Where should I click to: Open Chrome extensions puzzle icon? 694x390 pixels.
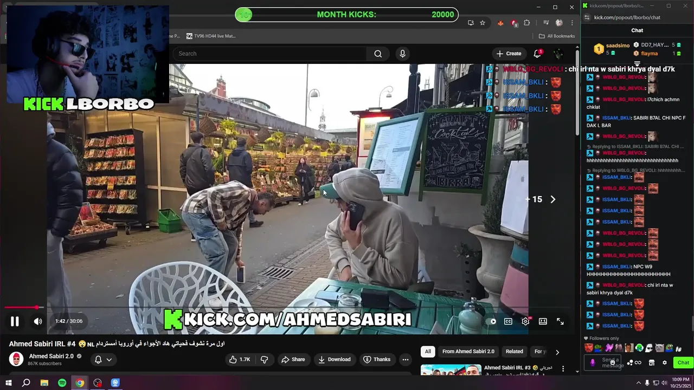pyautogui.click(x=527, y=23)
